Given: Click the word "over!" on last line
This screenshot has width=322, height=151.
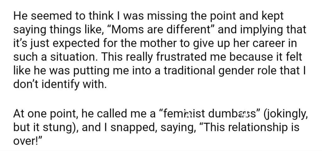Looking at the screenshot, I should tap(25, 141).
